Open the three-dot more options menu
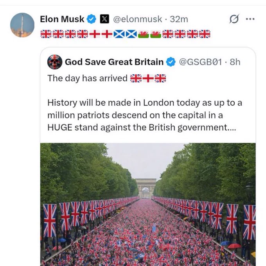The image size is (266, 266). click(250, 19)
